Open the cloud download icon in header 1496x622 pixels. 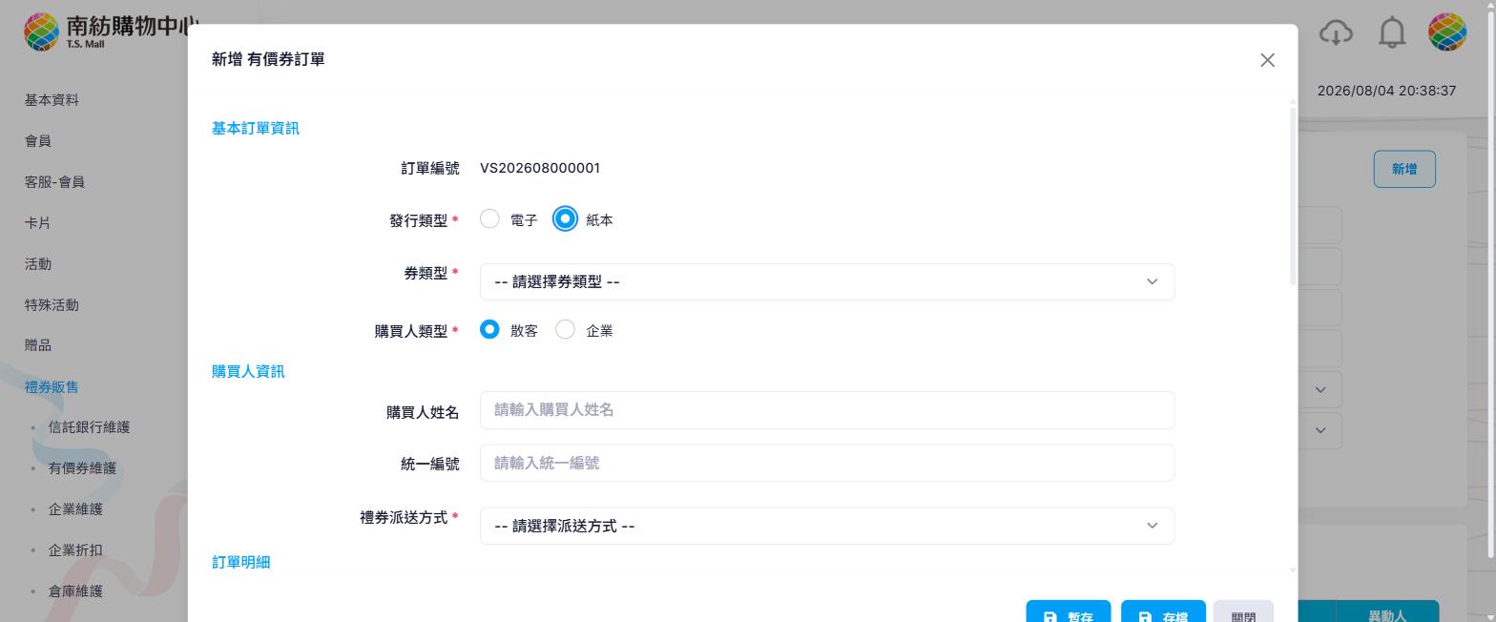(x=1336, y=32)
